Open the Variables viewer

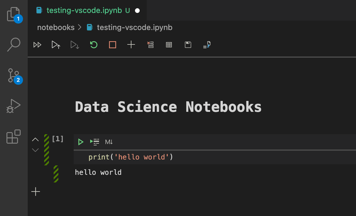[169, 45]
